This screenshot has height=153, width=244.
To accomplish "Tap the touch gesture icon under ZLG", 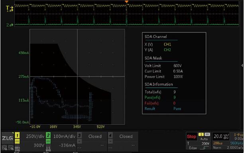I will [4, 147].
